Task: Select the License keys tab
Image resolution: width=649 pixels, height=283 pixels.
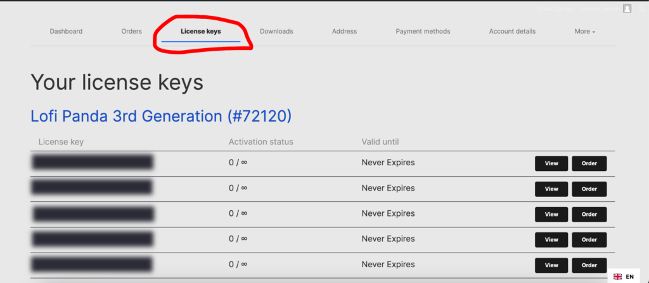Action: (200, 32)
